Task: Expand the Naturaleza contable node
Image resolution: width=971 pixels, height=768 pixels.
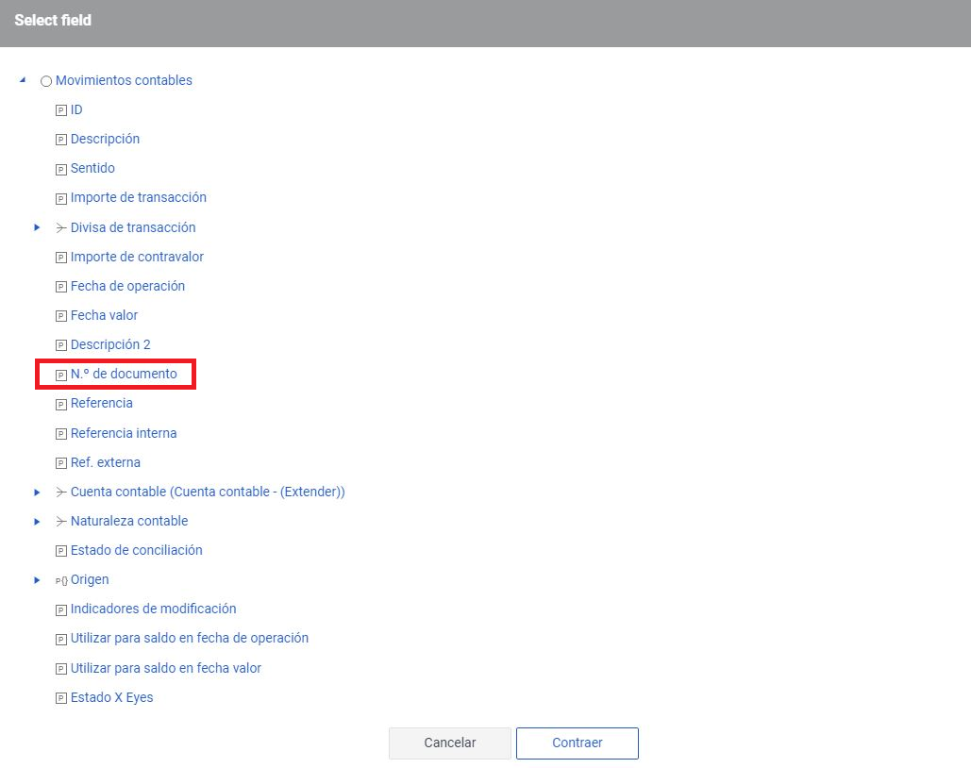Action: point(37,522)
